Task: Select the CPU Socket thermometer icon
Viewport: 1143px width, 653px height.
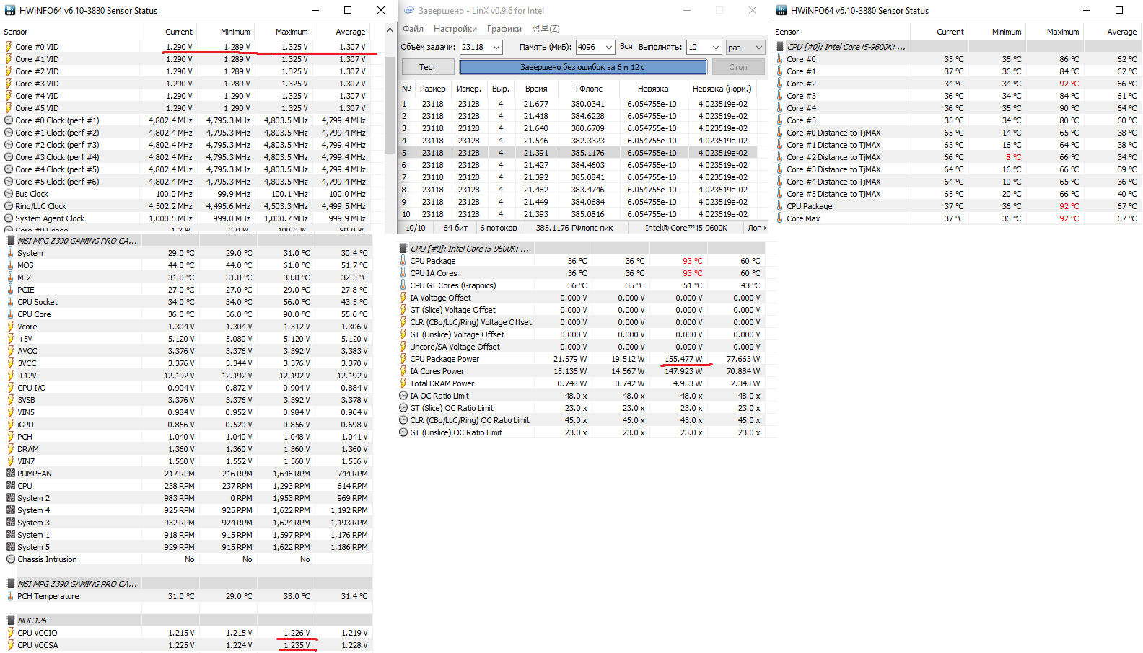Action: pos(10,302)
